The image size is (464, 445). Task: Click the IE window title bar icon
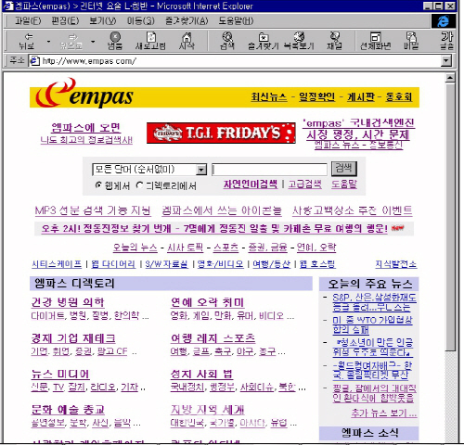pyautogui.click(x=8, y=6)
